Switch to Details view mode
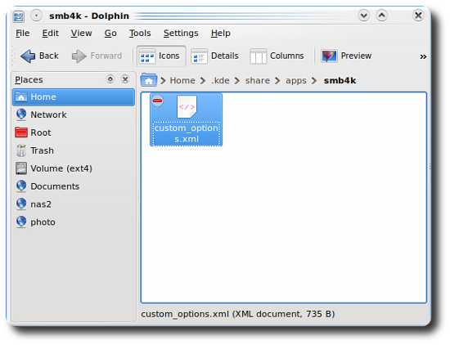 point(215,56)
